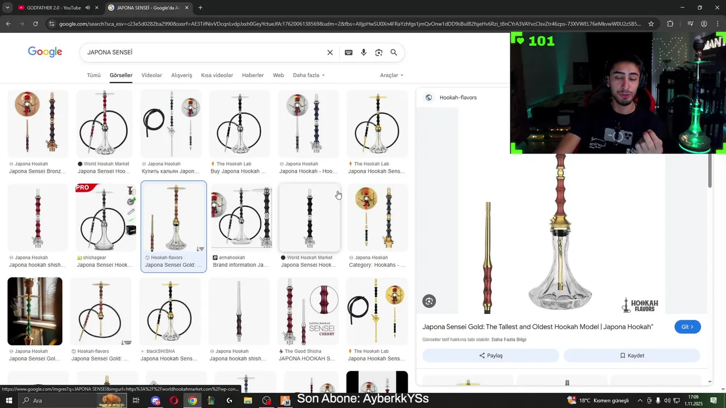Open the 'Japona Sensei Bronz' image result
The image size is (726, 408).
pos(37,132)
